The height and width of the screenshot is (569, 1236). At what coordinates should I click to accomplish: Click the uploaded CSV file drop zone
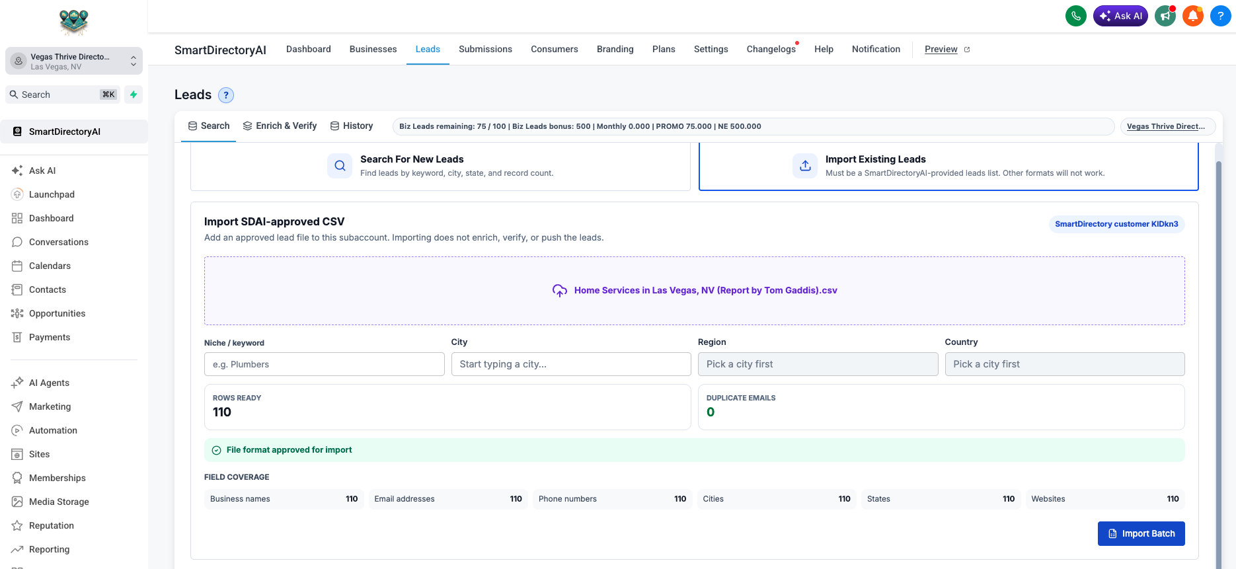point(695,291)
